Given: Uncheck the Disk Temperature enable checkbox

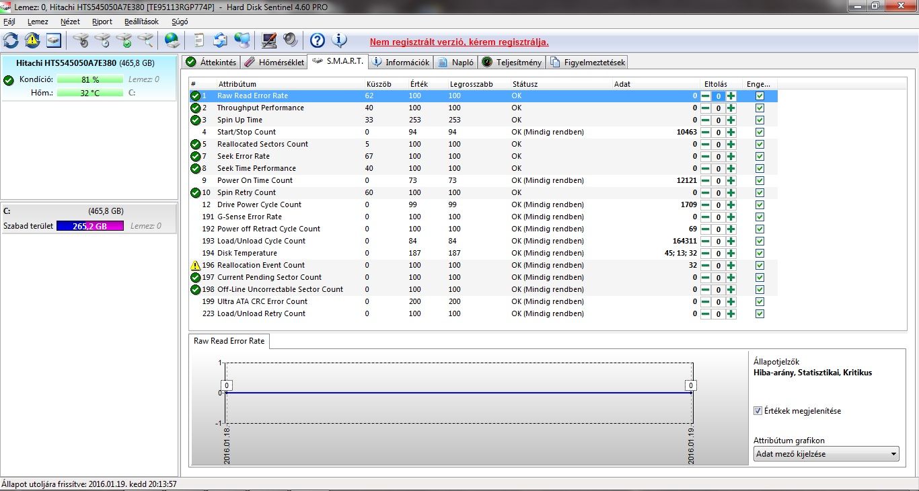Looking at the screenshot, I should [760, 254].
